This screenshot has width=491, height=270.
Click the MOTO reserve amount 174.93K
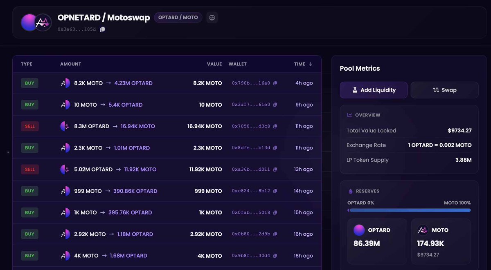pyautogui.click(x=431, y=243)
